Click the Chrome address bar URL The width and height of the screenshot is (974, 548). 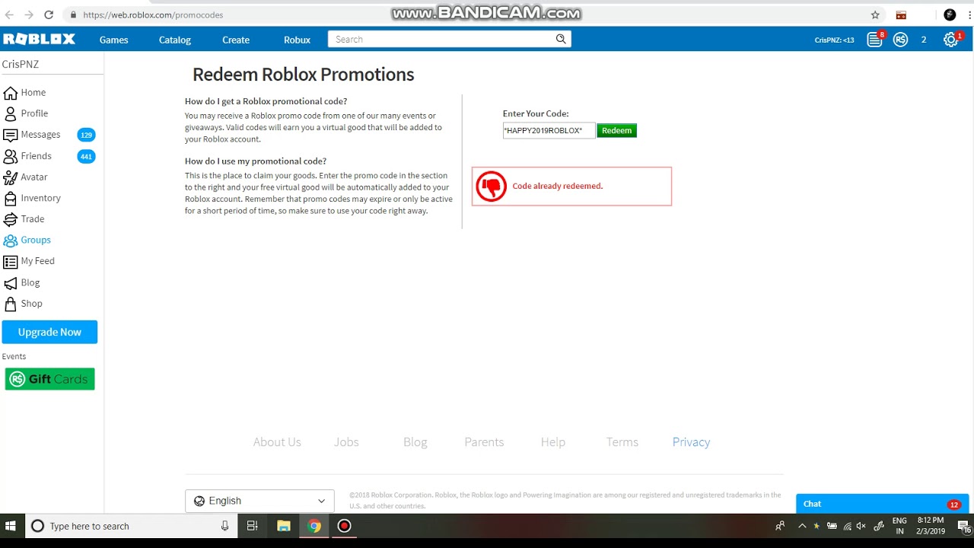click(153, 14)
